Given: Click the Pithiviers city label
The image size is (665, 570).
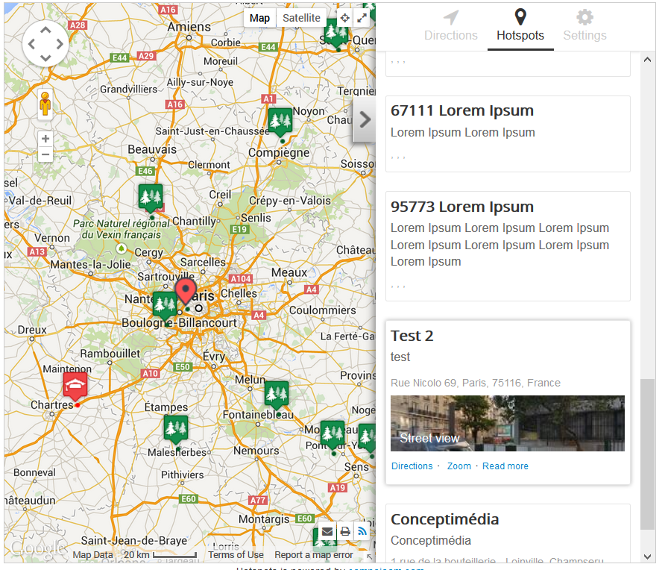Looking at the screenshot, I should [183, 475].
